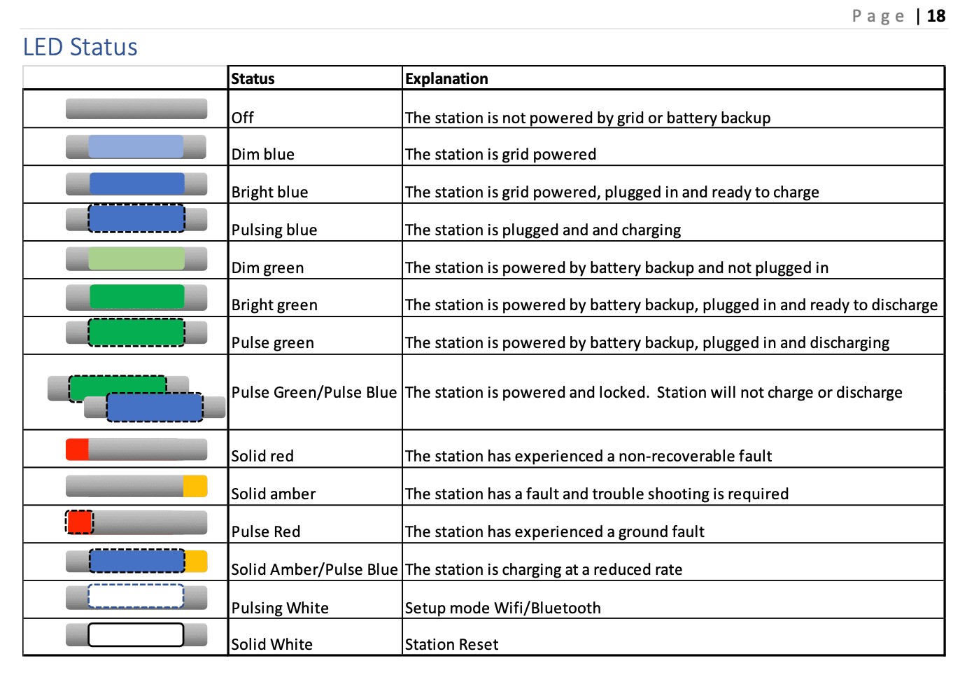Click the dashed red square for Pulse Red
Screen dimensions: 967x682
click(79, 522)
